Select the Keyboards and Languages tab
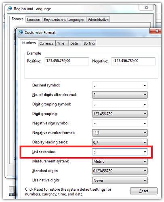 click(64, 20)
